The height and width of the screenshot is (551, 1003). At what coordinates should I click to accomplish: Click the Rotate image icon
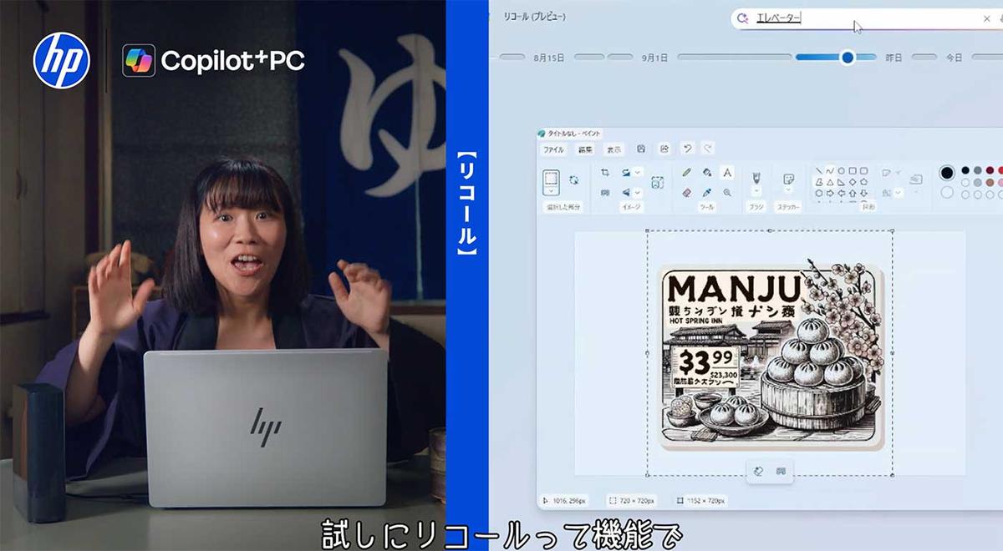(625, 173)
